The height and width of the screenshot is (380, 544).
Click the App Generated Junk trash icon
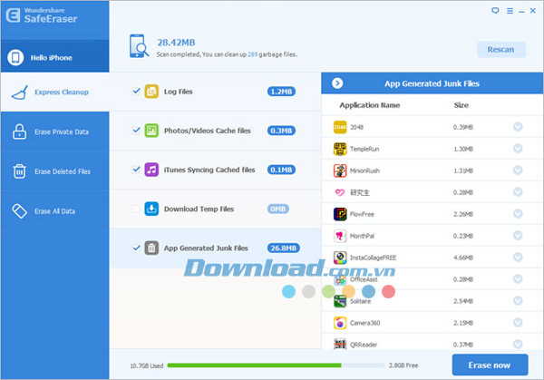tap(151, 248)
